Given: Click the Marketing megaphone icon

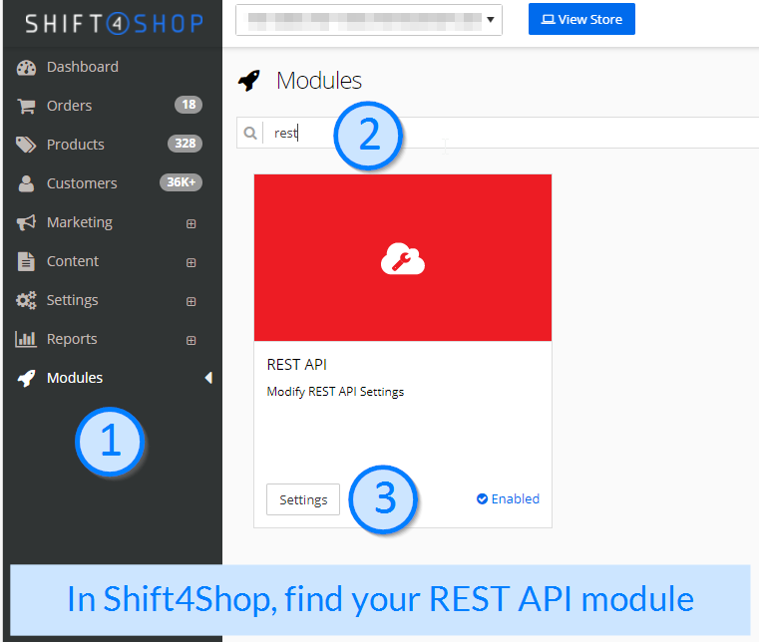Looking at the screenshot, I should (26, 222).
